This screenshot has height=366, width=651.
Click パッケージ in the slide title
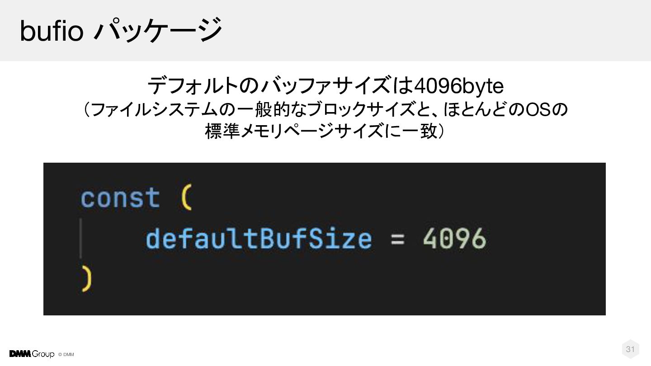[158, 30]
